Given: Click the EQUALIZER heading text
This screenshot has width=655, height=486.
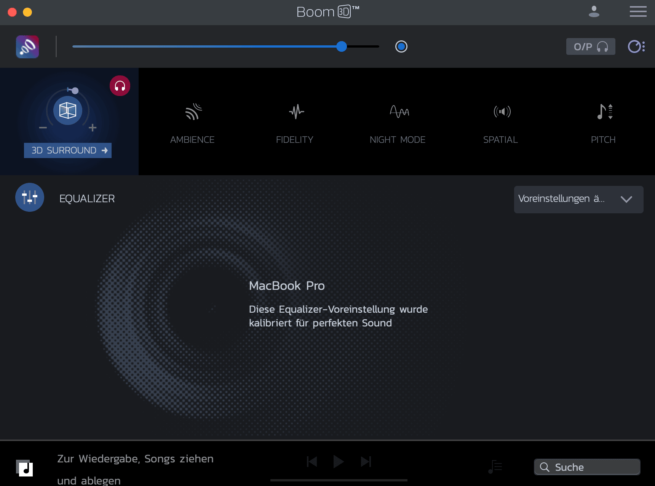Looking at the screenshot, I should (87, 199).
